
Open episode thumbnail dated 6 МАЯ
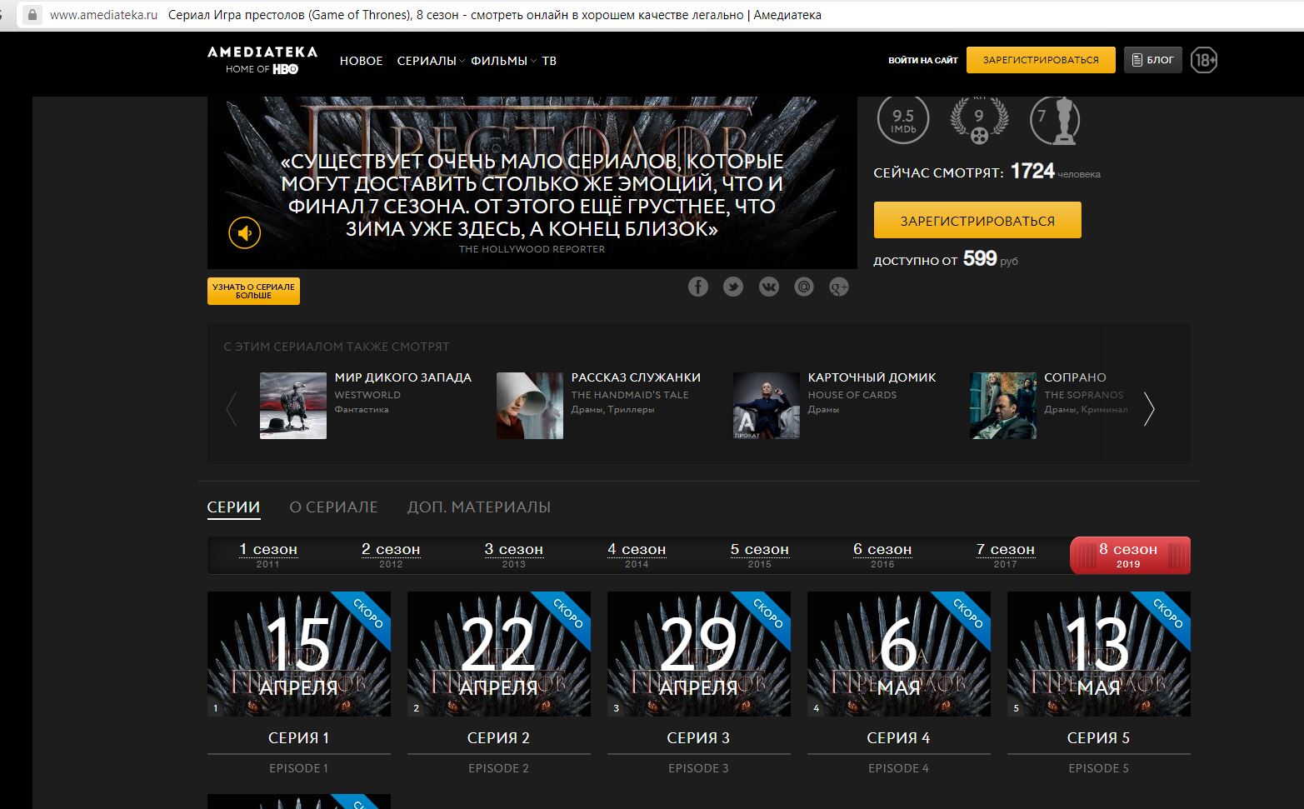point(899,654)
